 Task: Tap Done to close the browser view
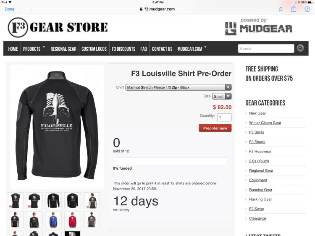coord(9,9)
